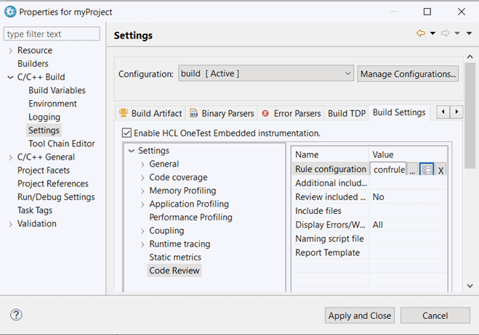479x335 pixels.
Task: Open the rule configuration editor icon
Action: coord(427,169)
